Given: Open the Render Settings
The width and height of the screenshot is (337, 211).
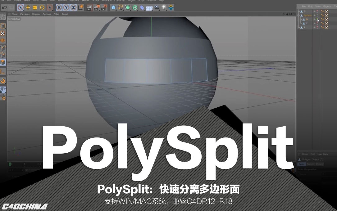Looking at the screenshot, I should tap(104, 7).
